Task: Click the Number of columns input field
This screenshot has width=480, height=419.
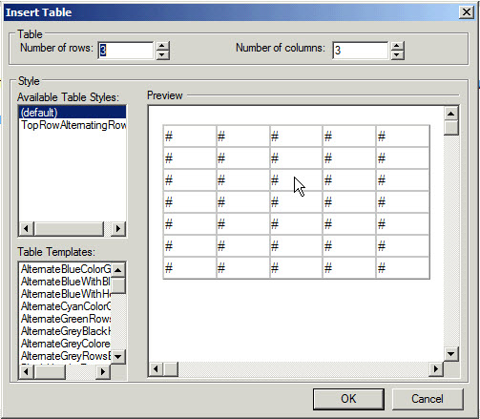Action: pyautogui.click(x=361, y=51)
